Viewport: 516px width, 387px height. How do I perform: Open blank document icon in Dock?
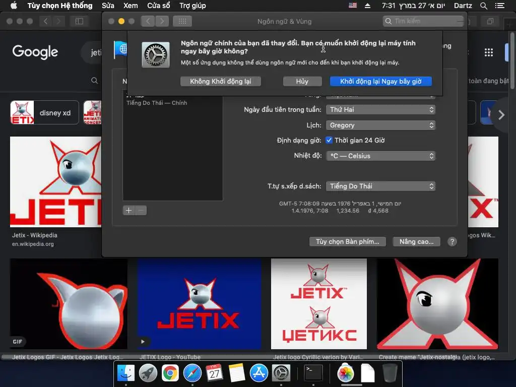point(367,373)
